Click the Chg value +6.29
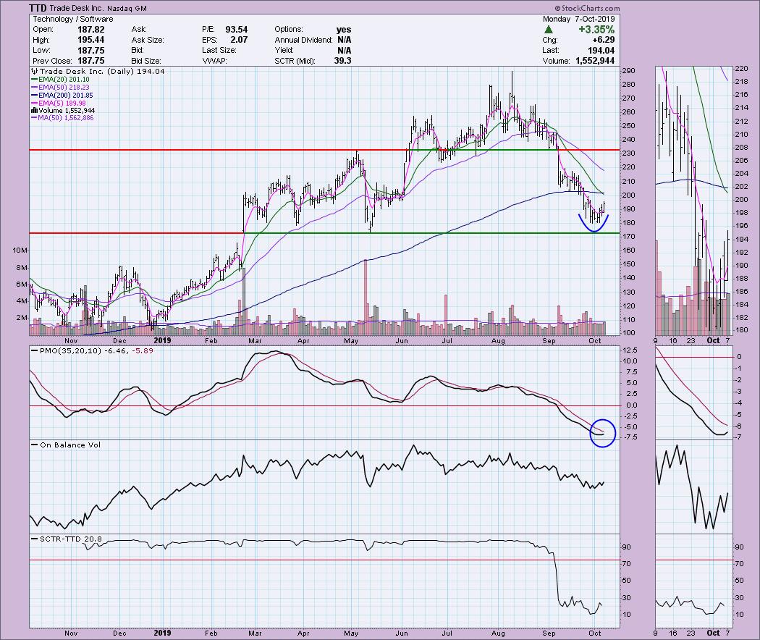The height and width of the screenshot is (640, 760). tap(604, 40)
